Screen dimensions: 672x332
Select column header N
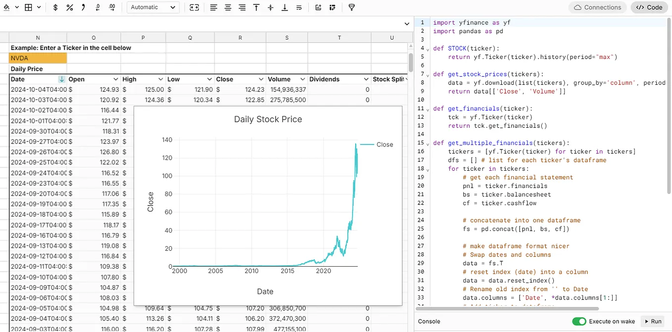pos(38,38)
